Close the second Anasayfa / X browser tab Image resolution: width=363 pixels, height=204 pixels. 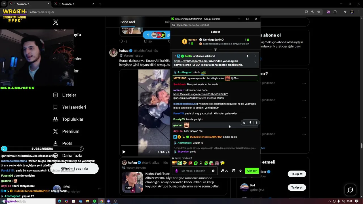coord(94,4)
